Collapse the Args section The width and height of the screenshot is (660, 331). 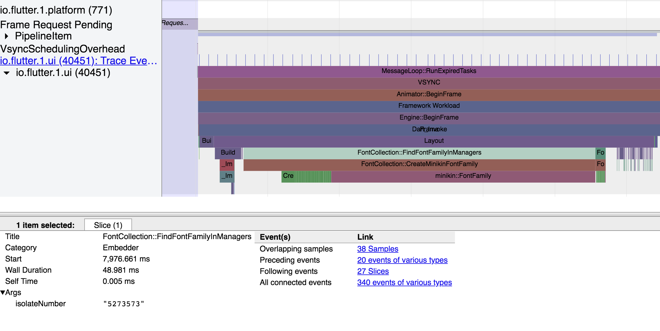(3, 292)
